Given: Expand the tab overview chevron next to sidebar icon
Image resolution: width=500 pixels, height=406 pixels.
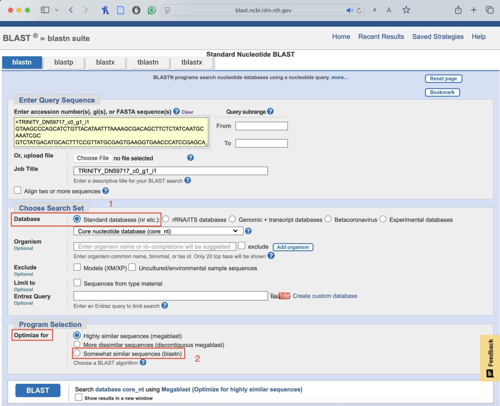Looking at the screenshot, I should click(x=57, y=10).
